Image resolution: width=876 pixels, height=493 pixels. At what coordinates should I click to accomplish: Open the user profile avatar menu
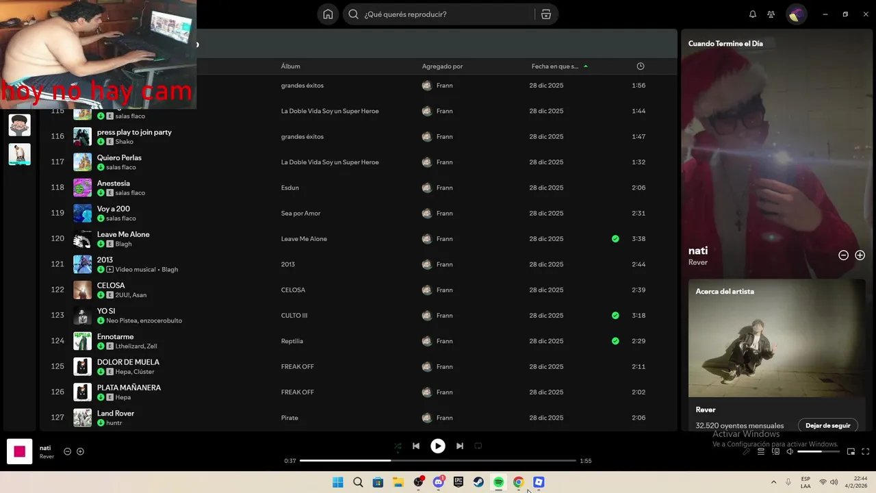[x=795, y=14]
